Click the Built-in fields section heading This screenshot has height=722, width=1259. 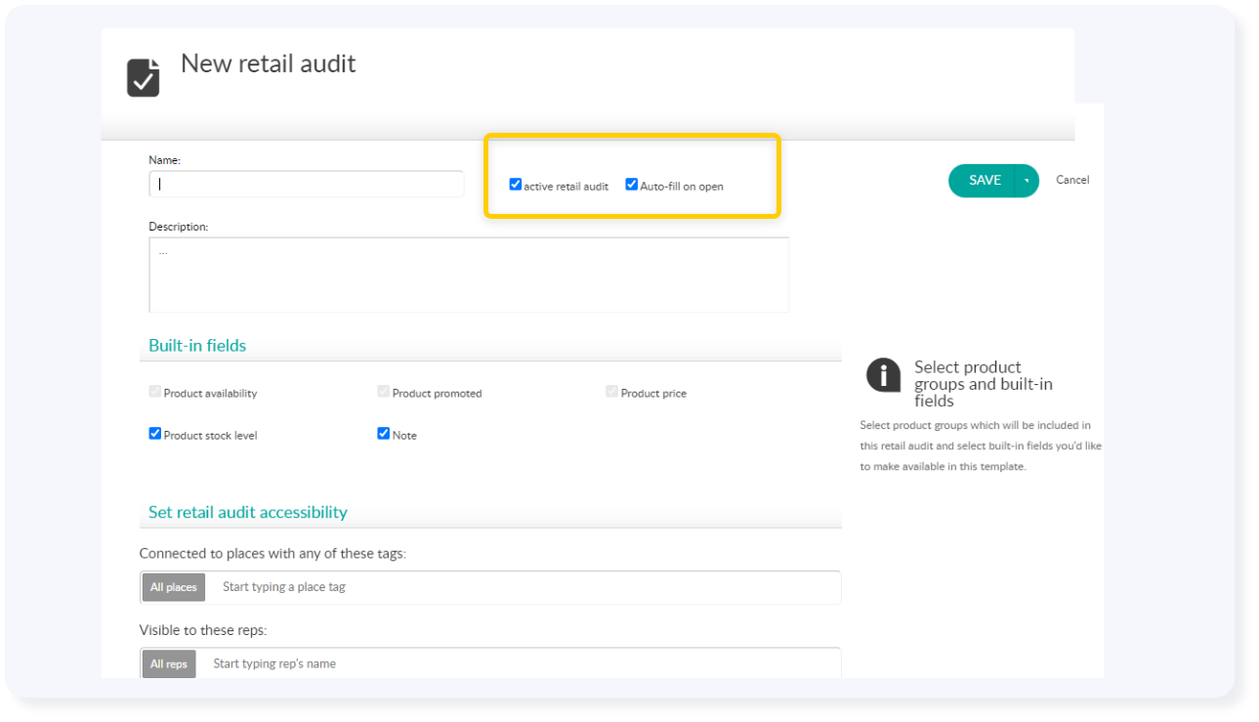[x=197, y=346]
